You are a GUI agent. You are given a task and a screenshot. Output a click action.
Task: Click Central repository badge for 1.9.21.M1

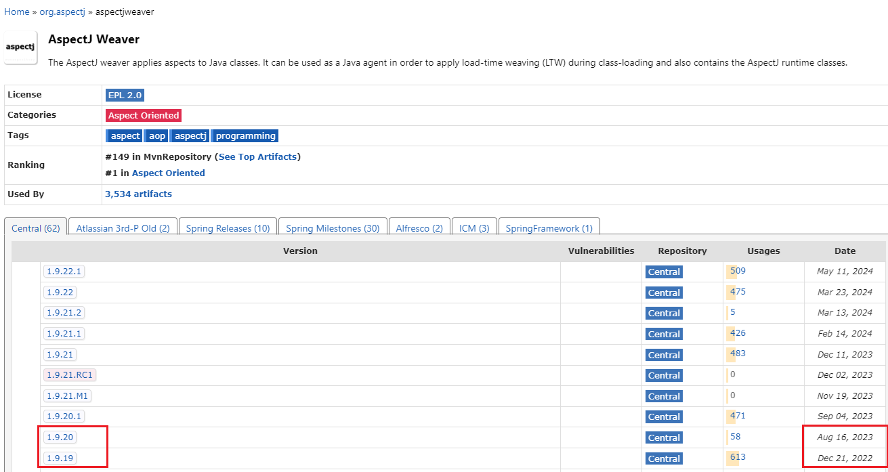coord(664,396)
